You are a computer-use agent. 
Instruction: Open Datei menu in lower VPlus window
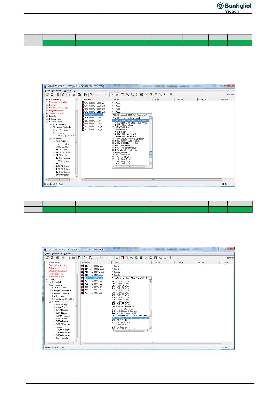[x=47, y=254]
